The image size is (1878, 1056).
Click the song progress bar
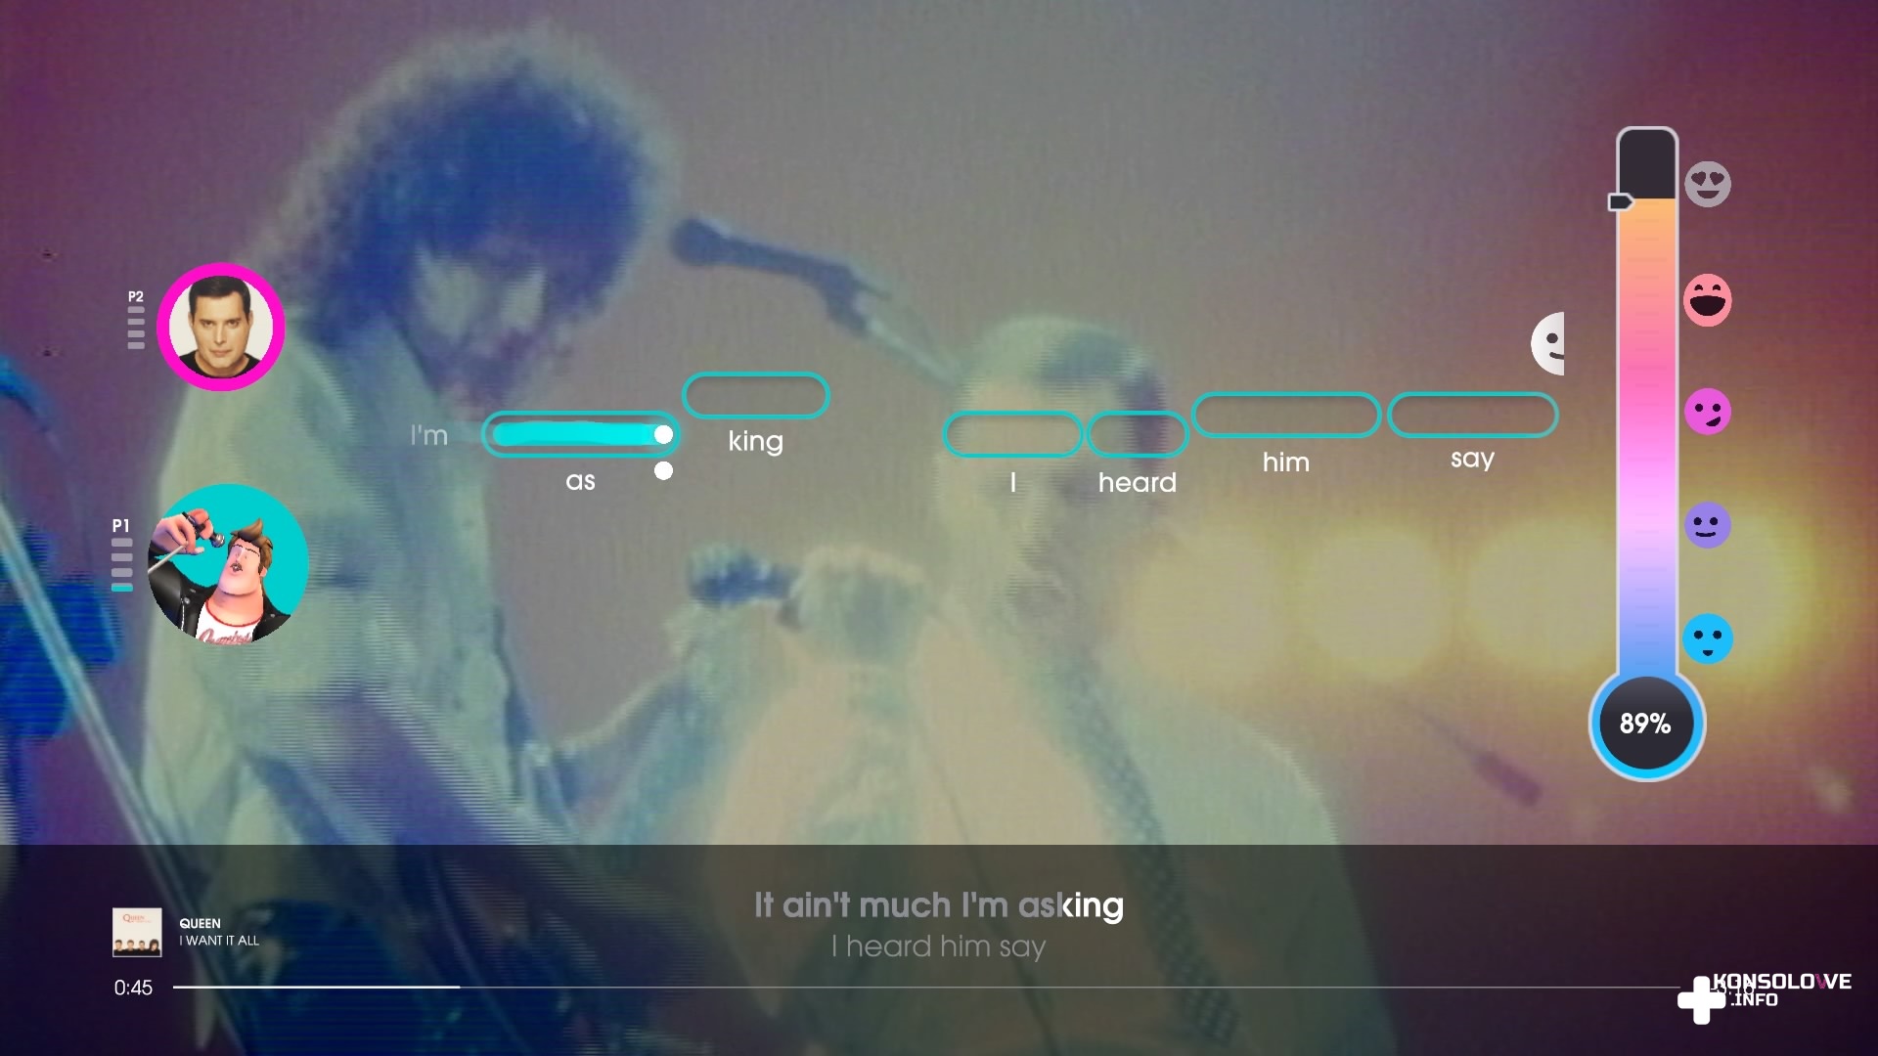[926, 987]
